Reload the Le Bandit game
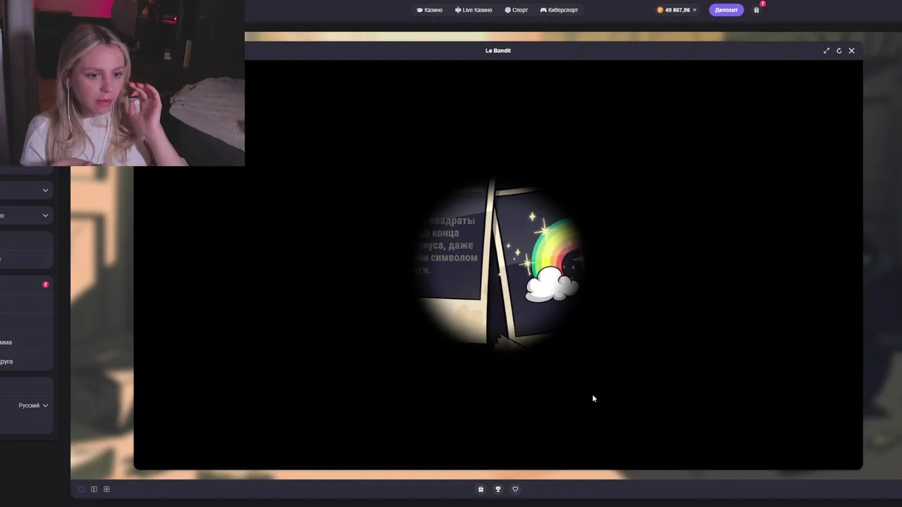Screen dimensions: 902x507 [x=839, y=51]
